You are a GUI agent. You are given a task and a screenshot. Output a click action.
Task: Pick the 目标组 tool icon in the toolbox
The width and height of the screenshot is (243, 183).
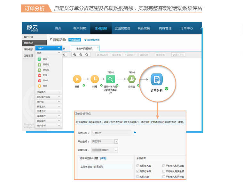40,64
